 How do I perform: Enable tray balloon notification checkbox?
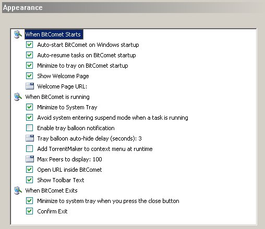click(x=29, y=128)
